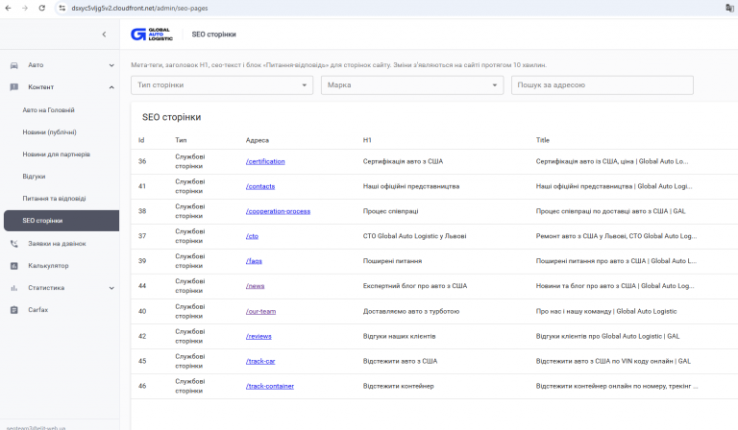Click title 'Про нас і нашу команду | Global Auto Logistic'
This screenshot has width=738, height=430.
(x=606, y=311)
